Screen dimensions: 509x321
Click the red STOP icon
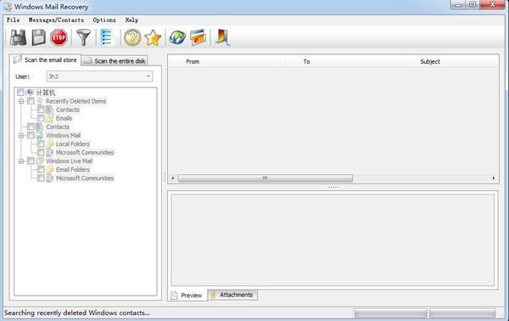coord(59,37)
